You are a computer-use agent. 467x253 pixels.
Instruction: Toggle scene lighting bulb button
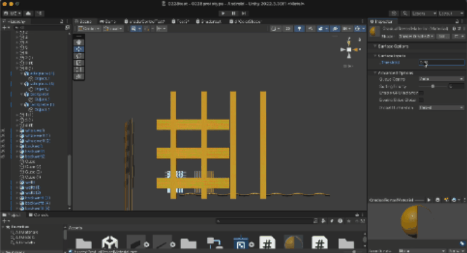coord(300,29)
